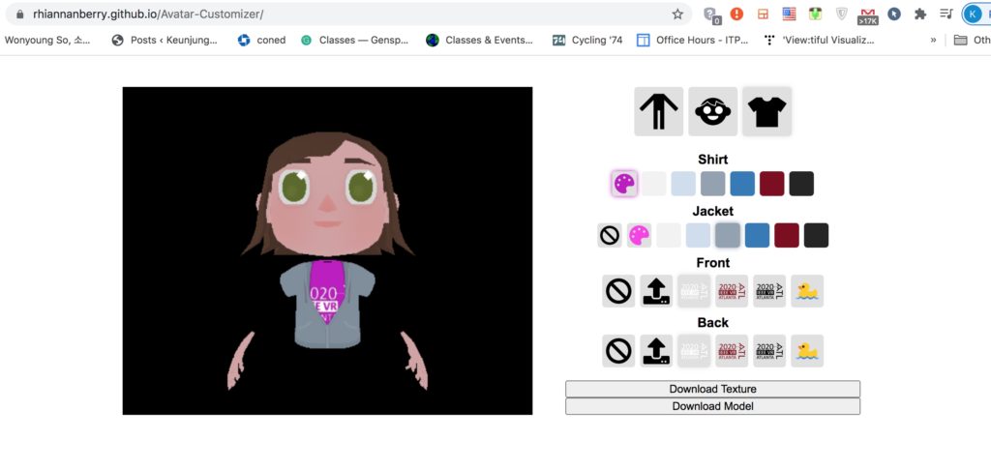Select gray Shirt color swatch
The image size is (991, 469).
pos(713,184)
